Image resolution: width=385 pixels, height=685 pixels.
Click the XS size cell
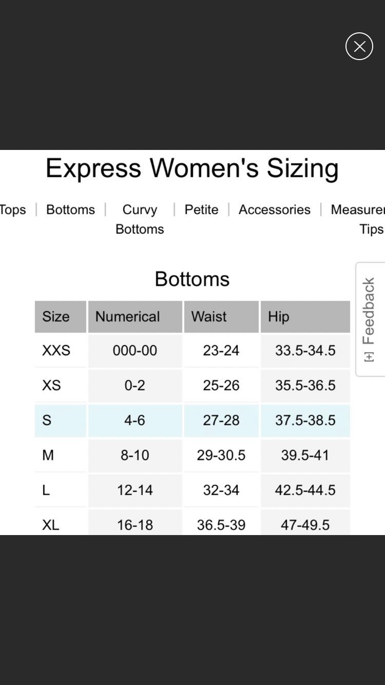(x=61, y=385)
